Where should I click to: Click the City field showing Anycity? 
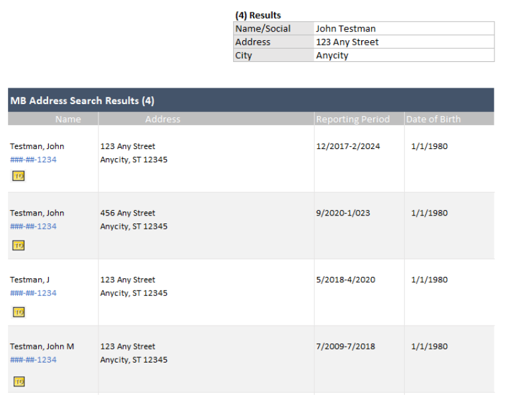pos(404,55)
